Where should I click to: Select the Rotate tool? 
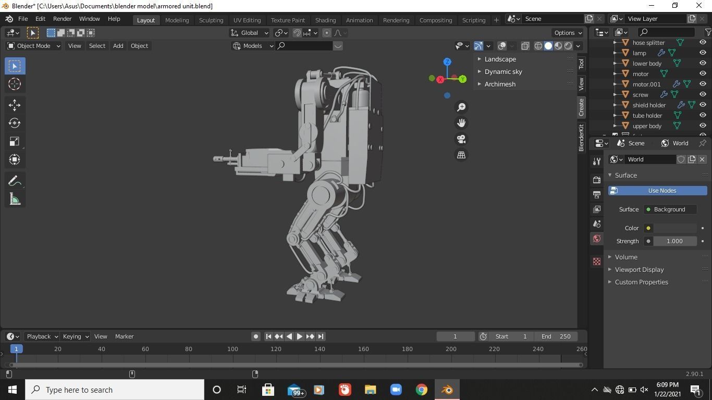(15, 123)
